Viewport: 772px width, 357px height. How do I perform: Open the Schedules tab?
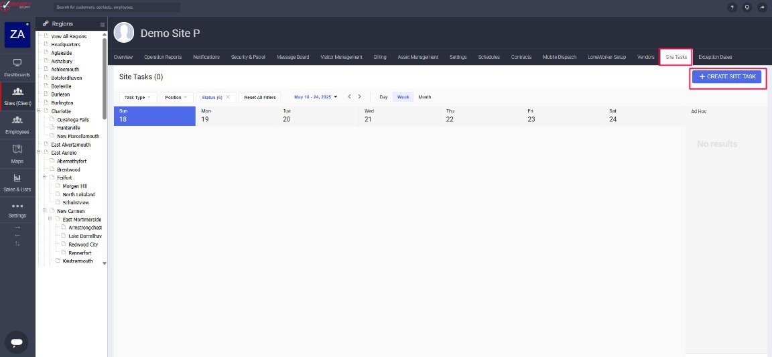coord(489,57)
